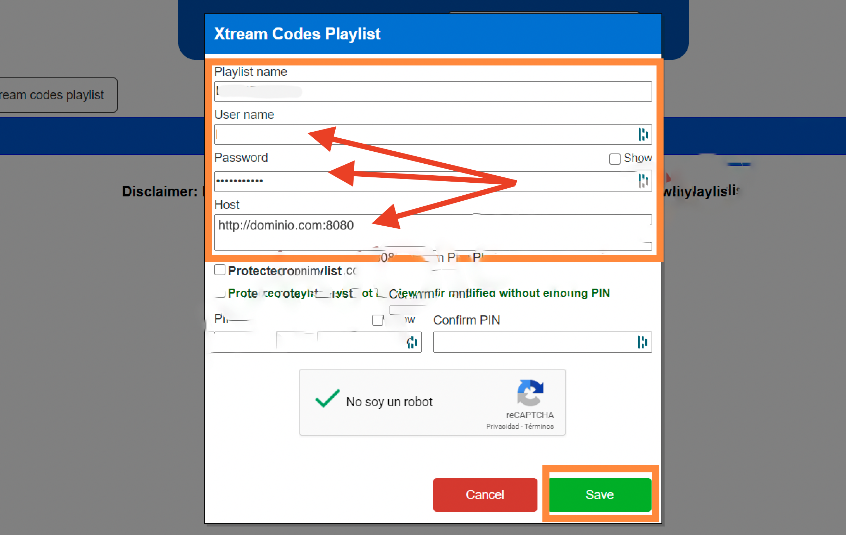This screenshot has height=535, width=846.
Task: Click the reCAPTCHA green checkmark box
Action: (x=328, y=398)
